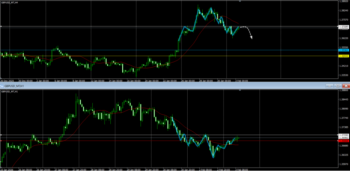Click the 1.36982 price label on H1 chart
350x171 pixels.
343,137
